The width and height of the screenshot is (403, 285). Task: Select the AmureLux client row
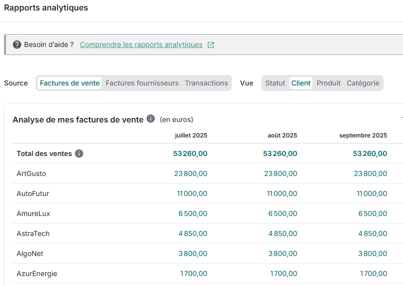coord(33,213)
